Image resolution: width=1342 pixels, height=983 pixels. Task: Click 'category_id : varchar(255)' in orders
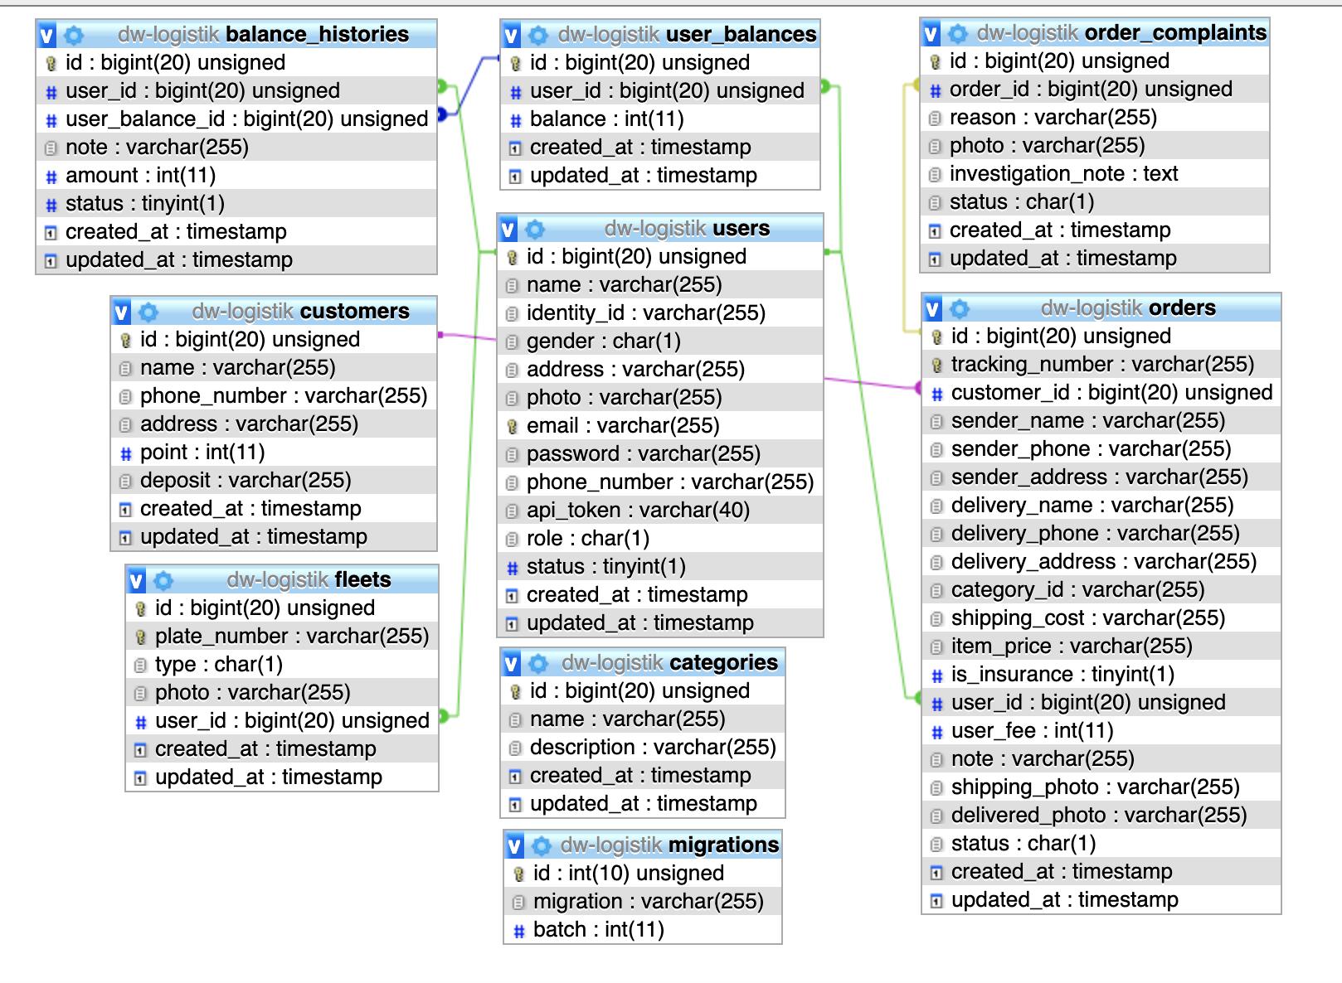coord(1078,590)
